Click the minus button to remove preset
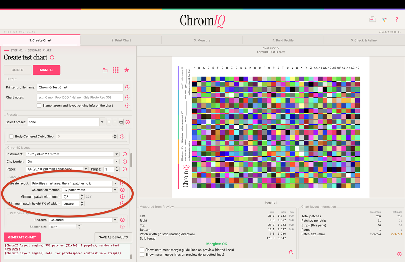405x262 pixels. (x=115, y=122)
